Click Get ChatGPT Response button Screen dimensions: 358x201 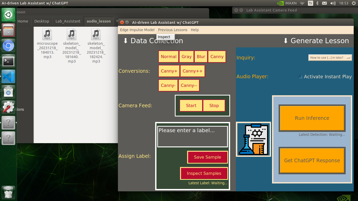coord(312,160)
